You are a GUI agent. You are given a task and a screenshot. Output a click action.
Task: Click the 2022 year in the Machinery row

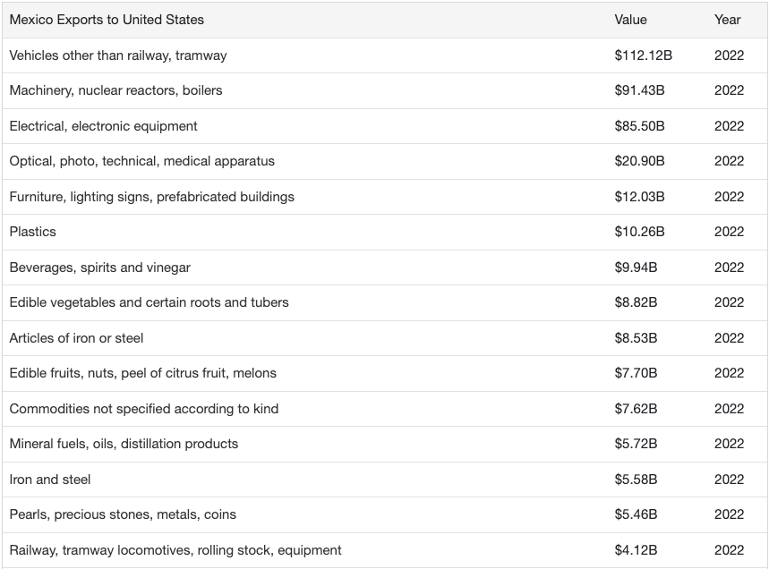coord(729,90)
